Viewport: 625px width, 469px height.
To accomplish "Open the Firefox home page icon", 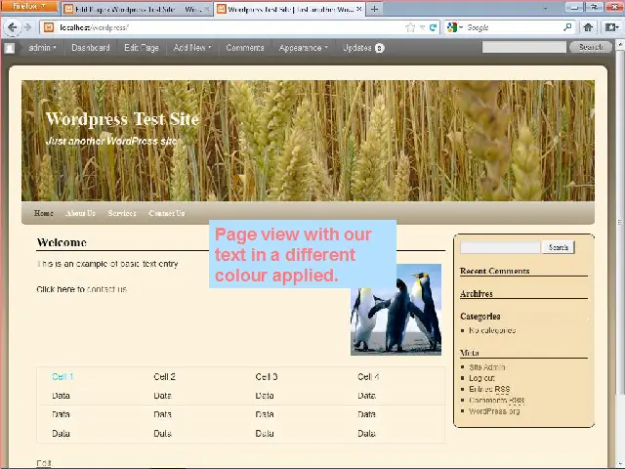I will tap(588, 27).
